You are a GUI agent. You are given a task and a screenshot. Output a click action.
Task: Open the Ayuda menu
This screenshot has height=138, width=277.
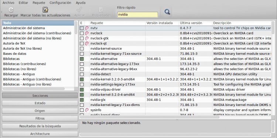(x=81, y=3)
